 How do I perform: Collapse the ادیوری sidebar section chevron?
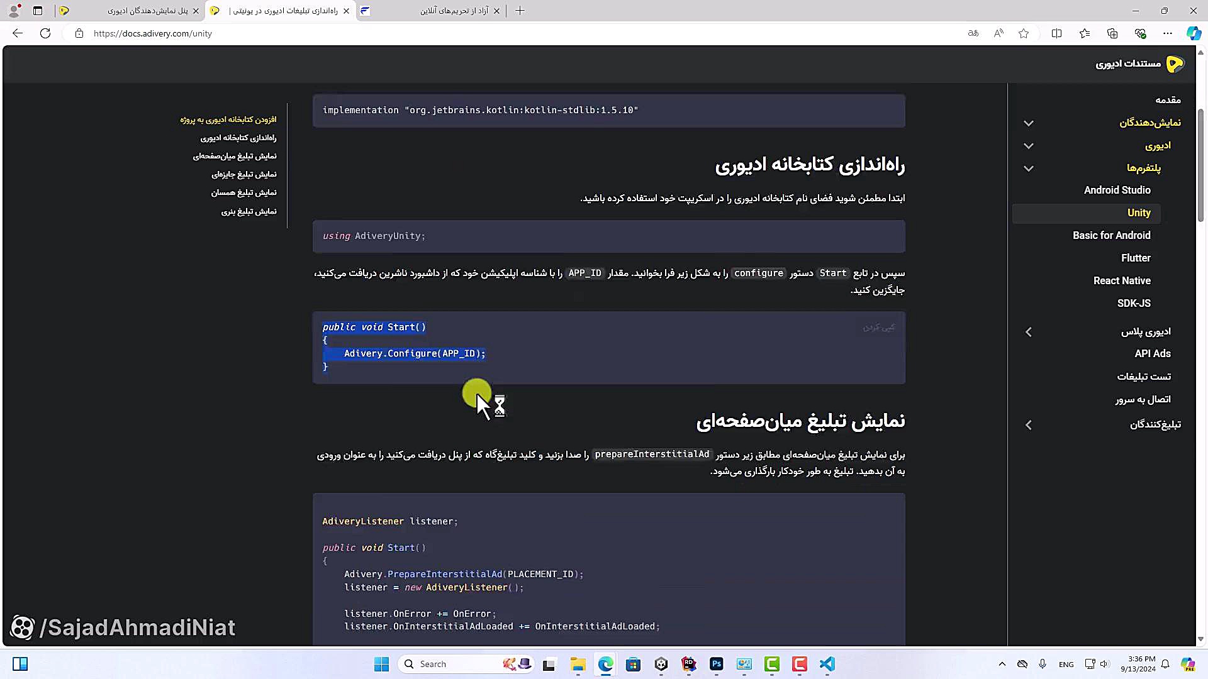[1029, 146]
